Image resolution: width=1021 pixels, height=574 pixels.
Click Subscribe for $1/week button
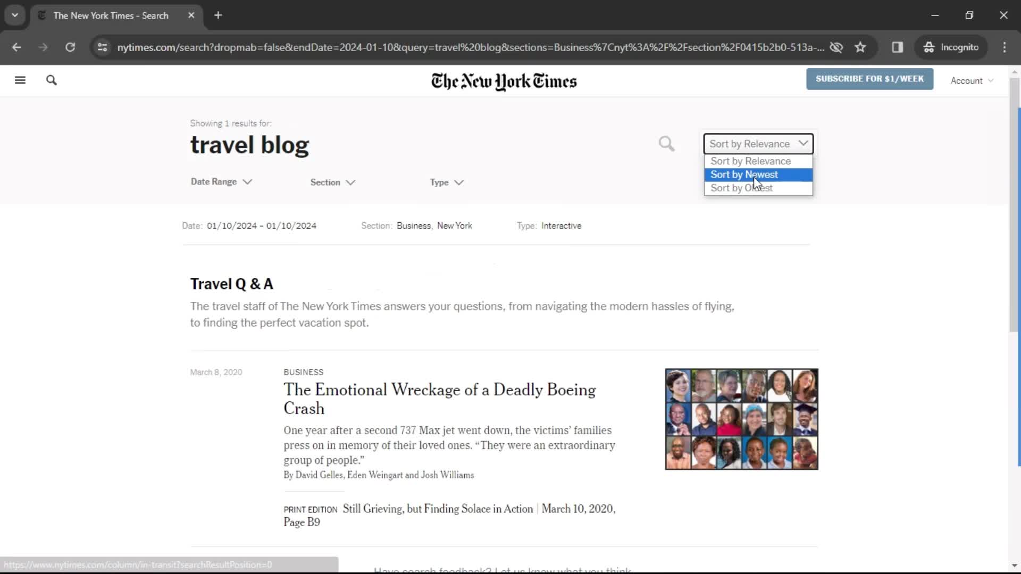point(869,79)
